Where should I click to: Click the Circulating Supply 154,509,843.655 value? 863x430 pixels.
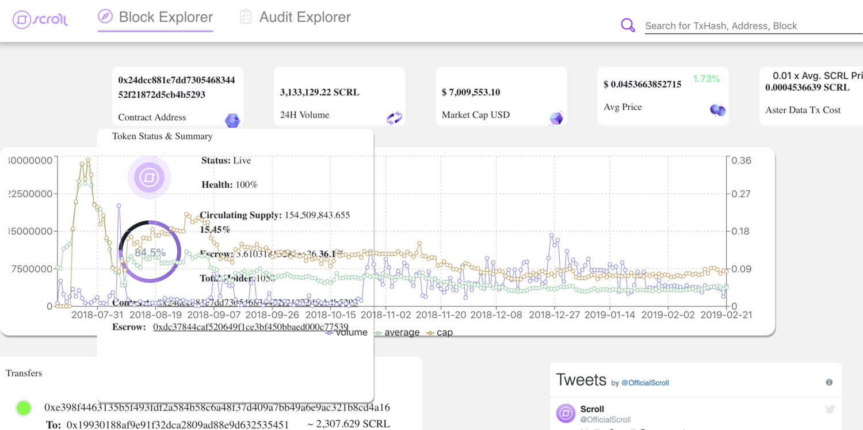point(316,215)
